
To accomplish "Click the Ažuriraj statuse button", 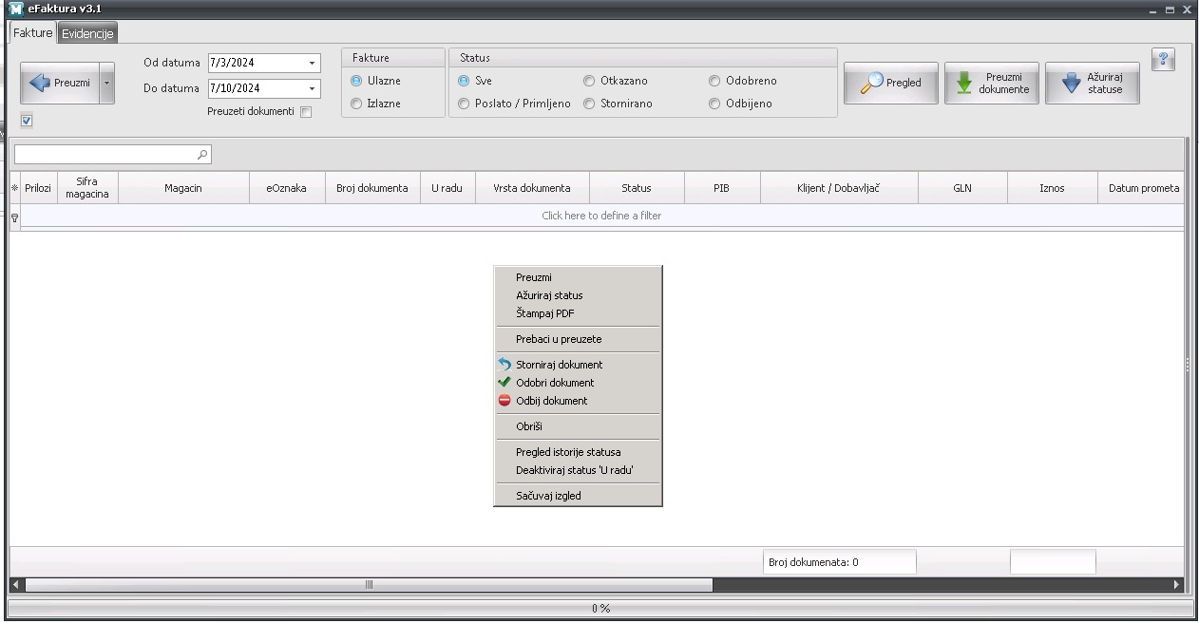I will 1093,84.
